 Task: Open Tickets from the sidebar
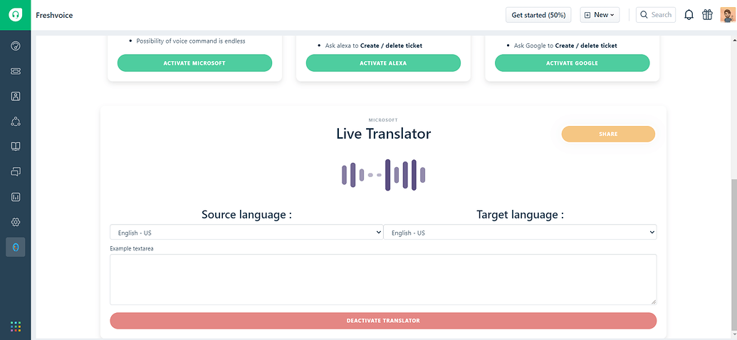(16, 71)
